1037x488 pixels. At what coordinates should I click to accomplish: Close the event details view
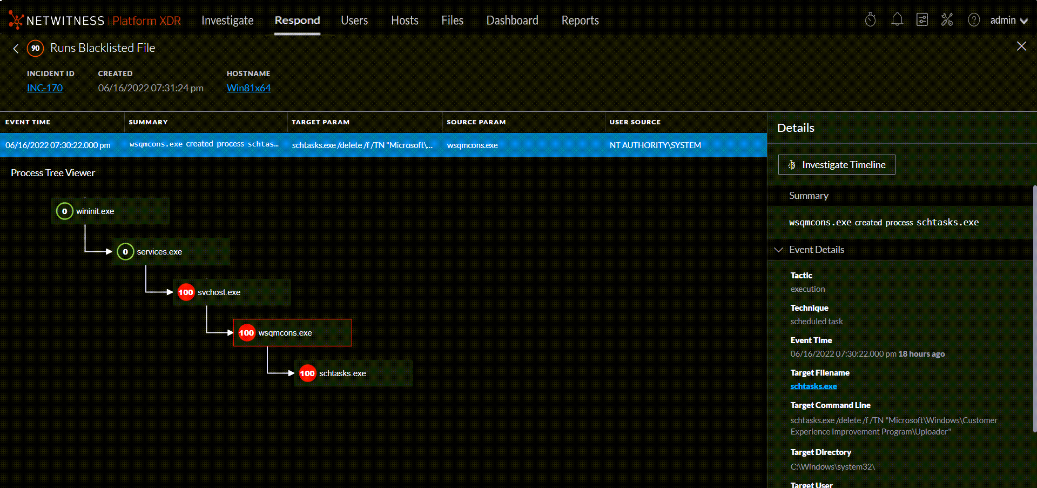click(x=1021, y=46)
